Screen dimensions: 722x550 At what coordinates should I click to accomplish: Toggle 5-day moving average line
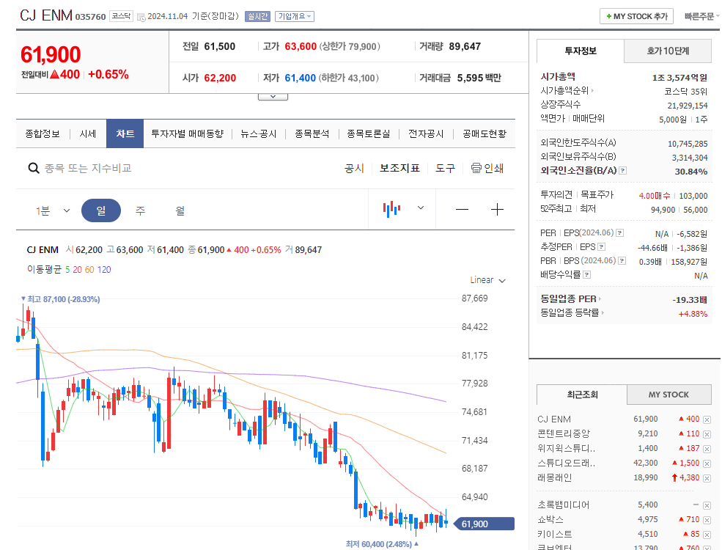point(67,269)
